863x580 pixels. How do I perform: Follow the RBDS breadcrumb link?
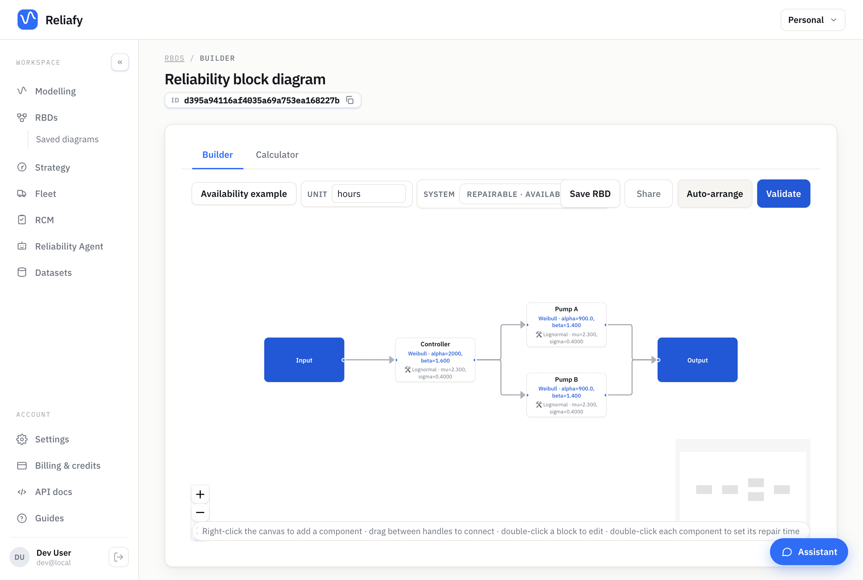click(x=174, y=58)
